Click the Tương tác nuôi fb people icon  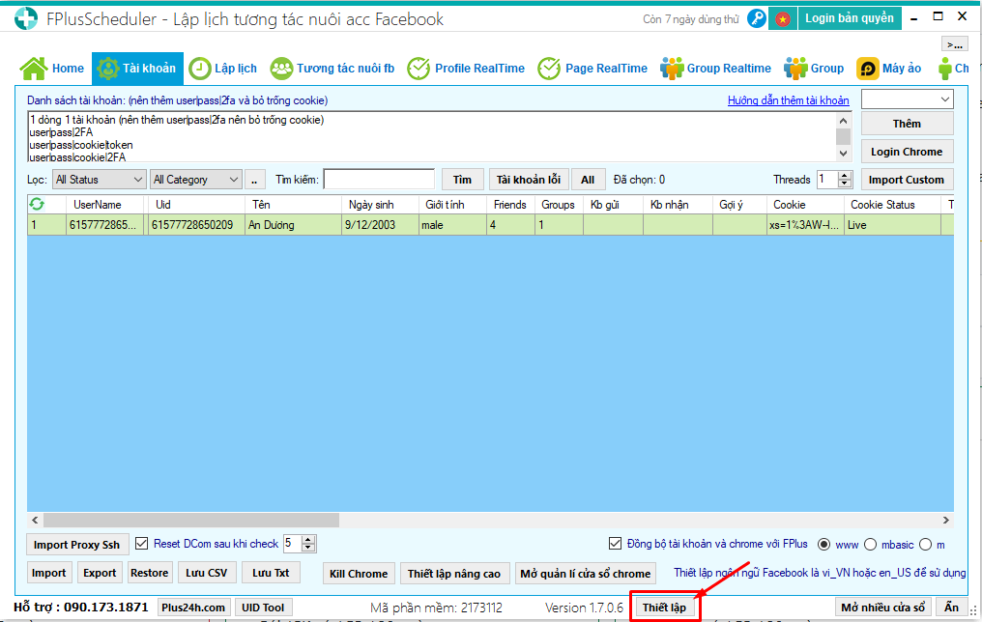point(281,69)
